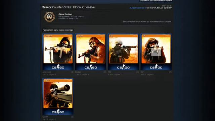Click the card drops remaining text

point(138,8)
